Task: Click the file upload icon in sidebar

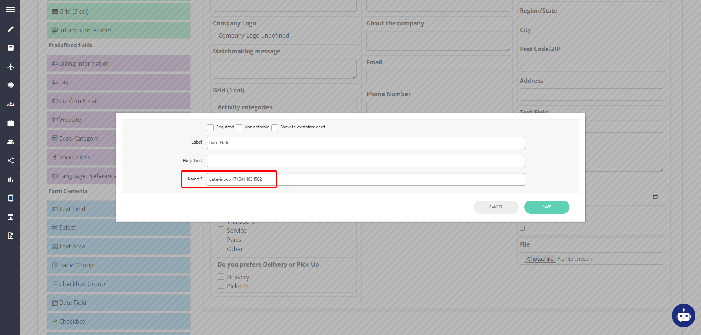Action: click(10, 236)
